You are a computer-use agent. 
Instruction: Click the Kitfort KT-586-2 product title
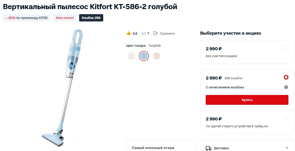(90, 7)
